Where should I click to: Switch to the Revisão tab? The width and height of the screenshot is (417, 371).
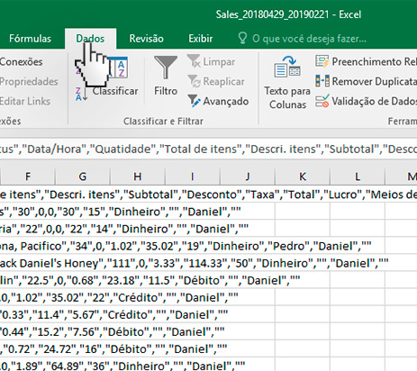tap(146, 39)
